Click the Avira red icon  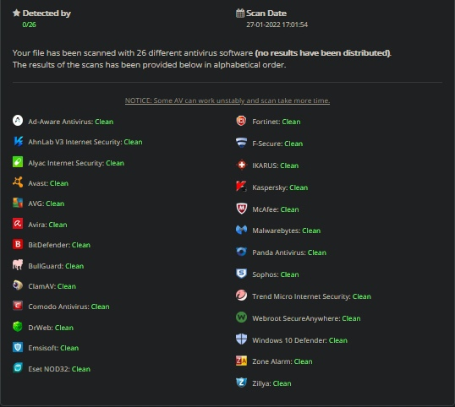pyautogui.click(x=18, y=223)
